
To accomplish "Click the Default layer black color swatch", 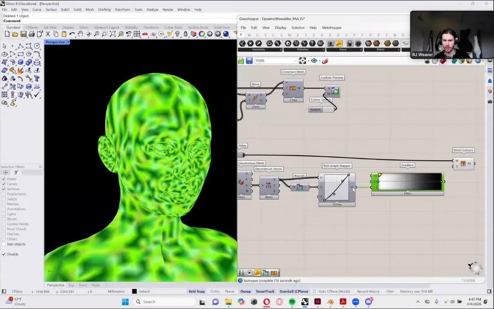I will pos(134,291).
